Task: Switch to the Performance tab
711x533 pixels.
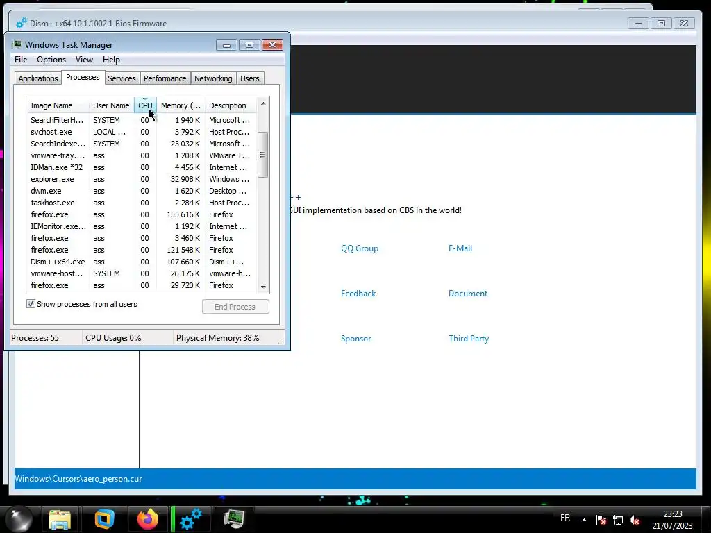Action: coord(165,78)
